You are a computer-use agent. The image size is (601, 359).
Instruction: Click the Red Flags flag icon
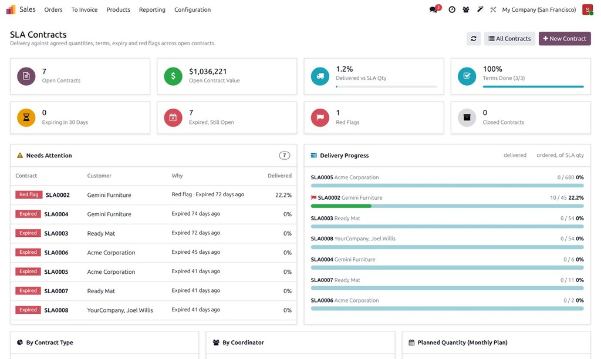click(320, 118)
